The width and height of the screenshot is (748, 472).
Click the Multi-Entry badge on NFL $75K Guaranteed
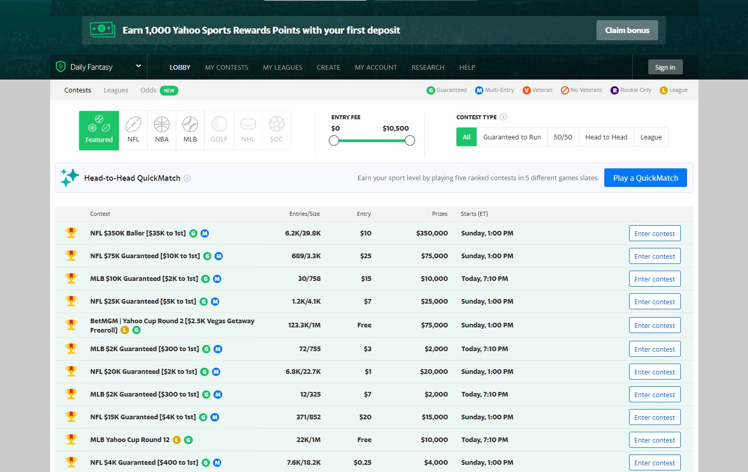coord(219,256)
